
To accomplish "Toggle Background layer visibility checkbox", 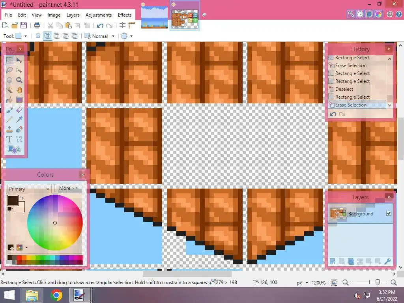I will [x=389, y=213].
